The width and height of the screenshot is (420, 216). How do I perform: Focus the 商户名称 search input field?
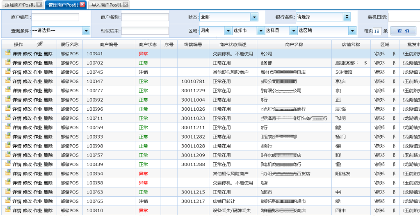(x=145, y=17)
